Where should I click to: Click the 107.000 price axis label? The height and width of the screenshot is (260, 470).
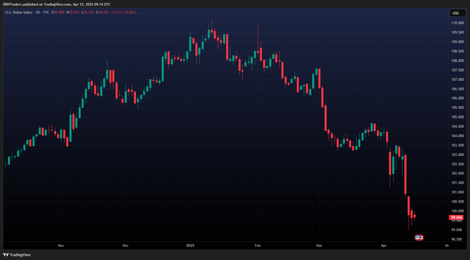coord(457,80)
